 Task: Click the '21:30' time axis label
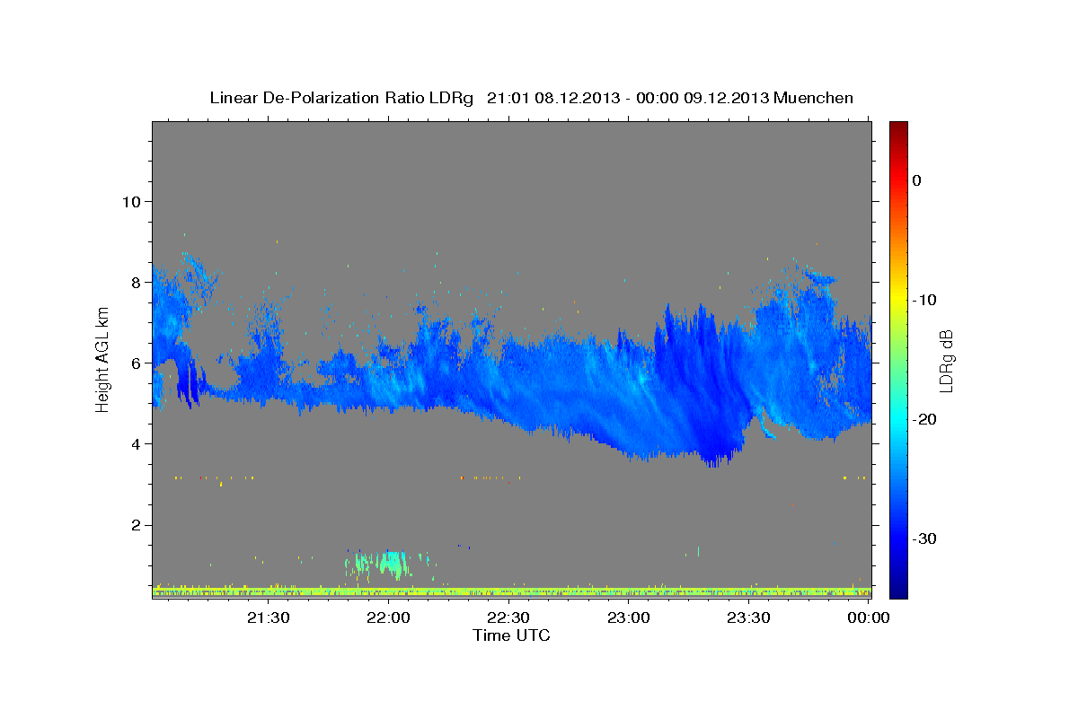[269, 617]
